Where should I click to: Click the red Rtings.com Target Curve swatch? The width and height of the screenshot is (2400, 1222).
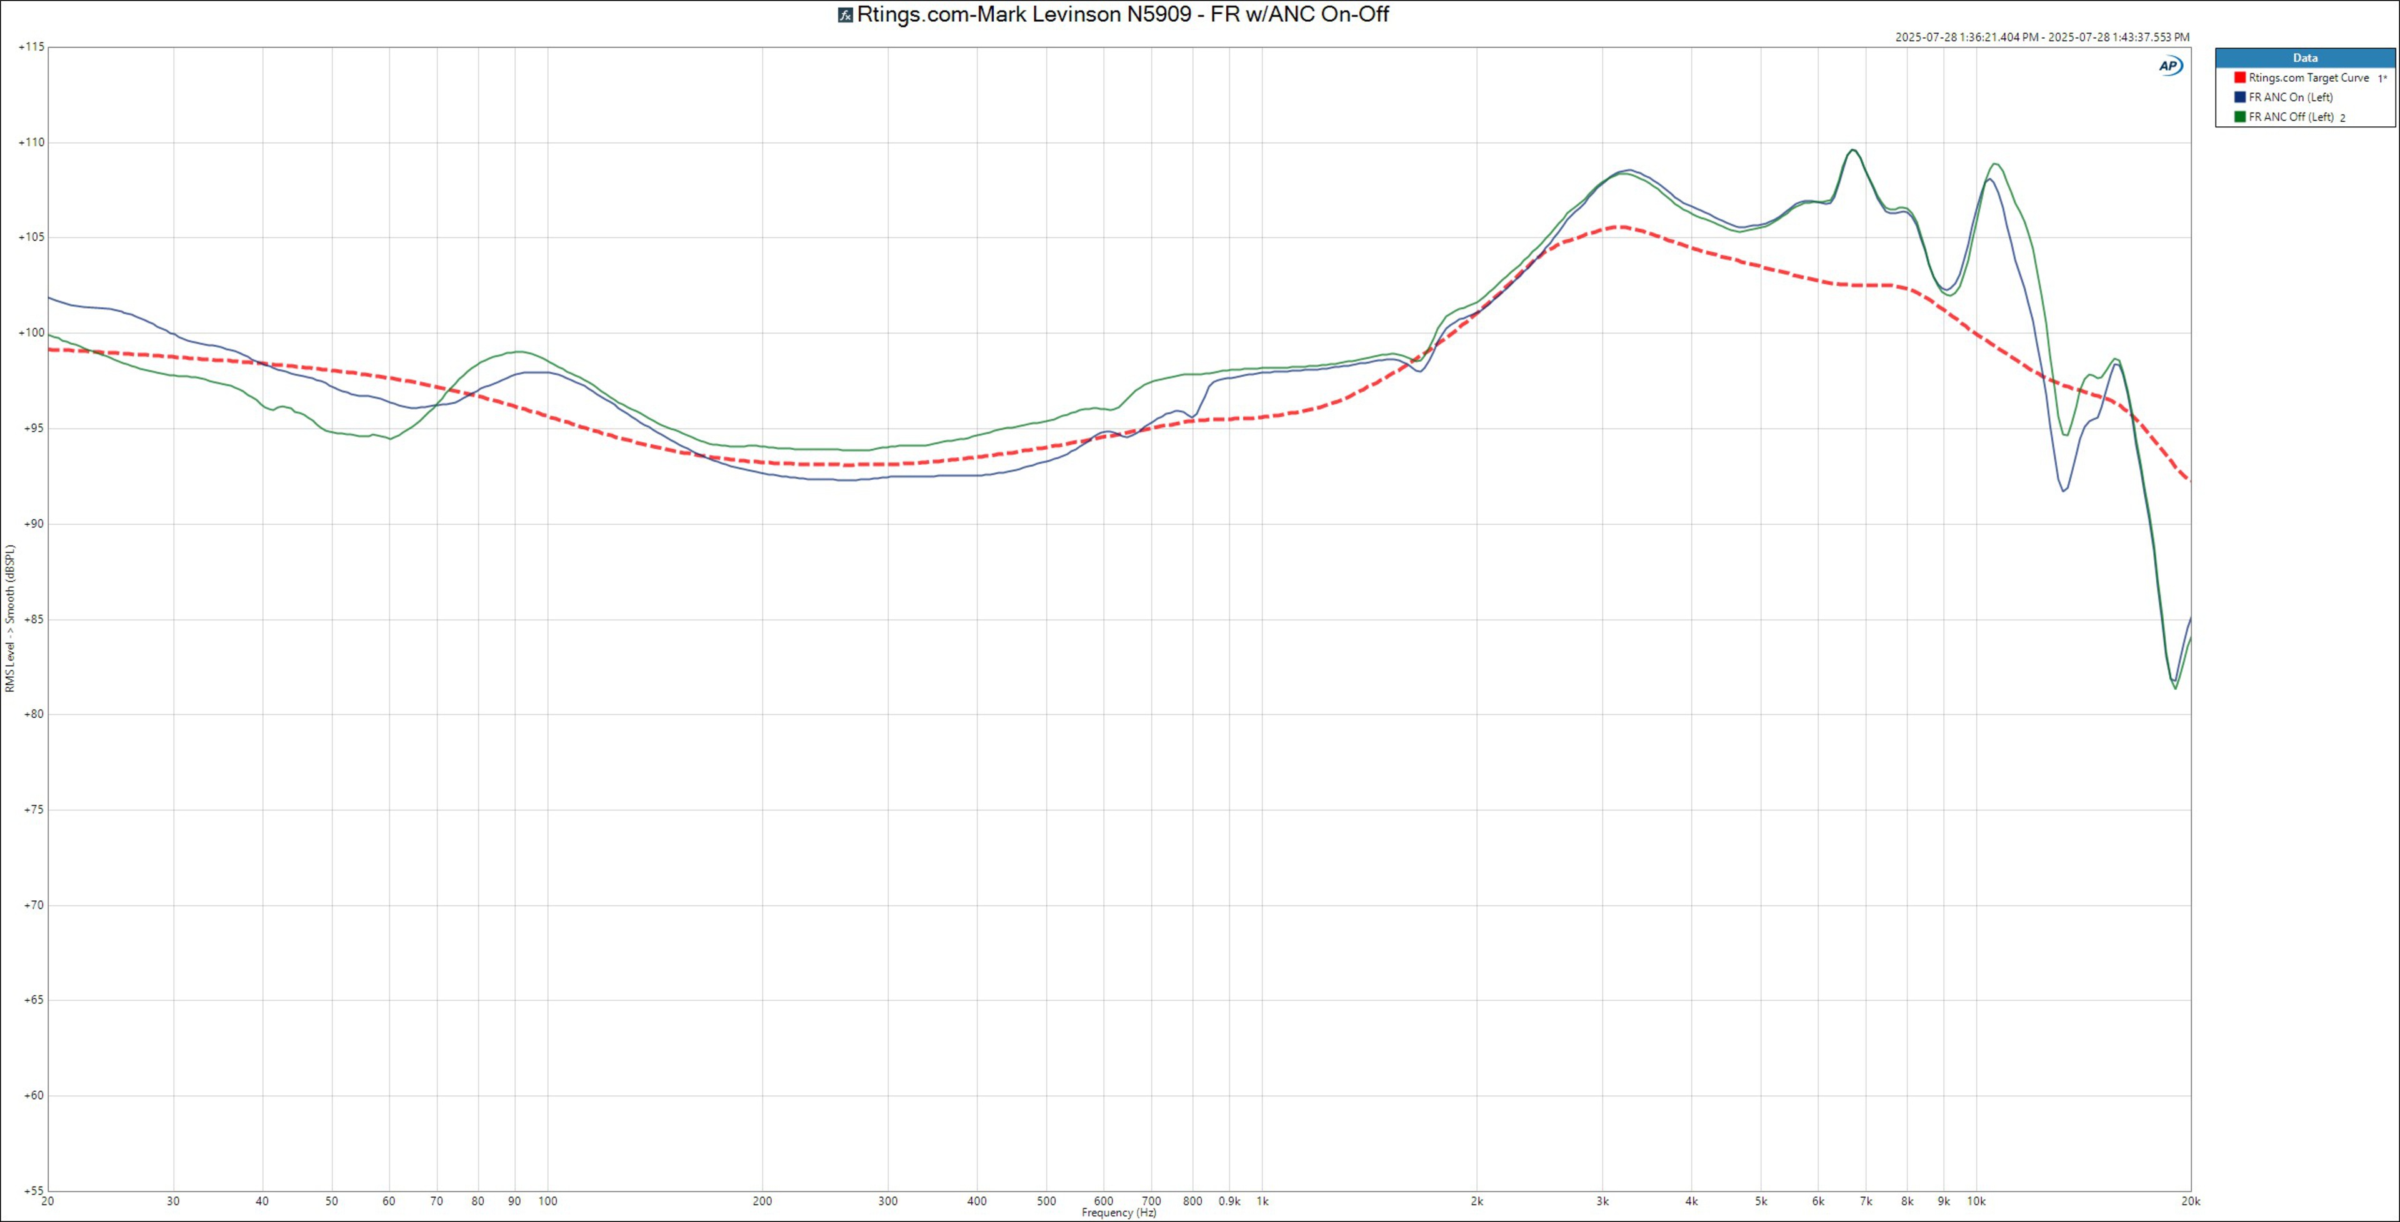2240,78
